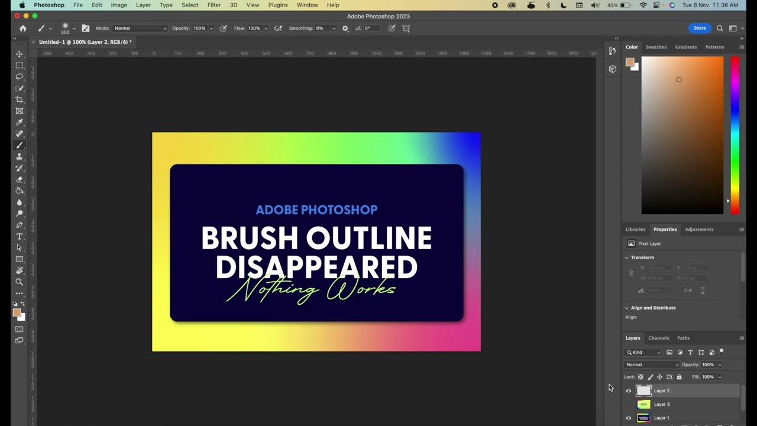Click the vertical hue slider
This screenshot has height=426, width=757.
[735, 135]
